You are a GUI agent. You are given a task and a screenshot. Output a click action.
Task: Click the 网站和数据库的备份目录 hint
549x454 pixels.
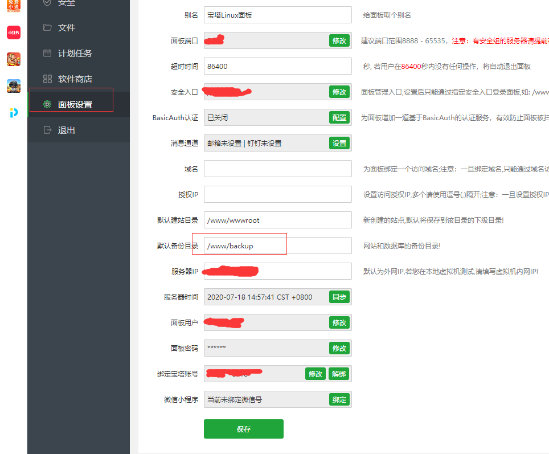click(401, 246)
